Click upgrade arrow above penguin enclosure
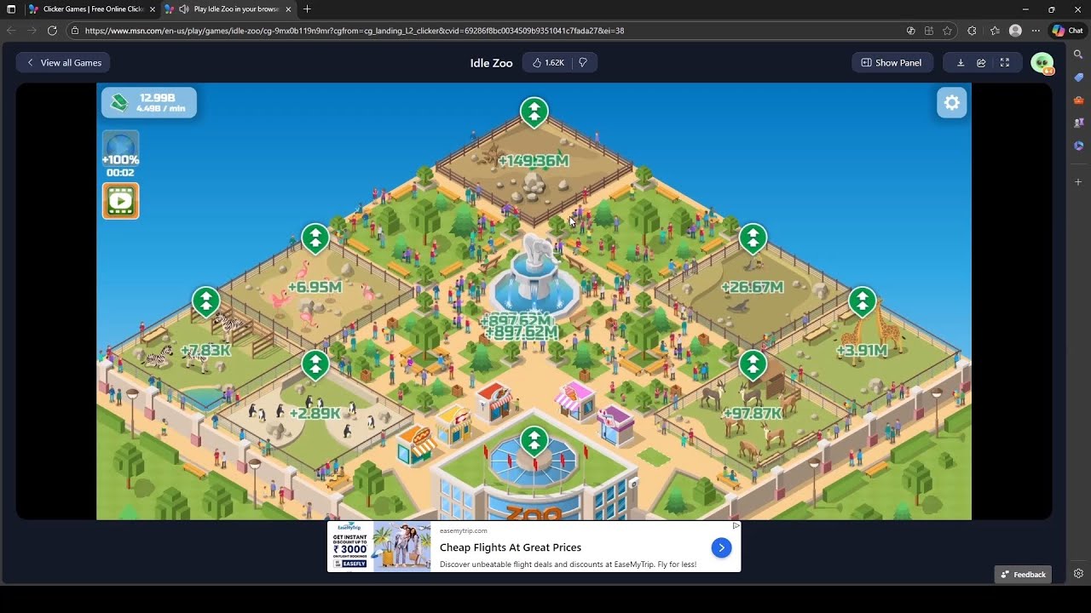This screenshot has width=1091, height=613. pos(315,364)
